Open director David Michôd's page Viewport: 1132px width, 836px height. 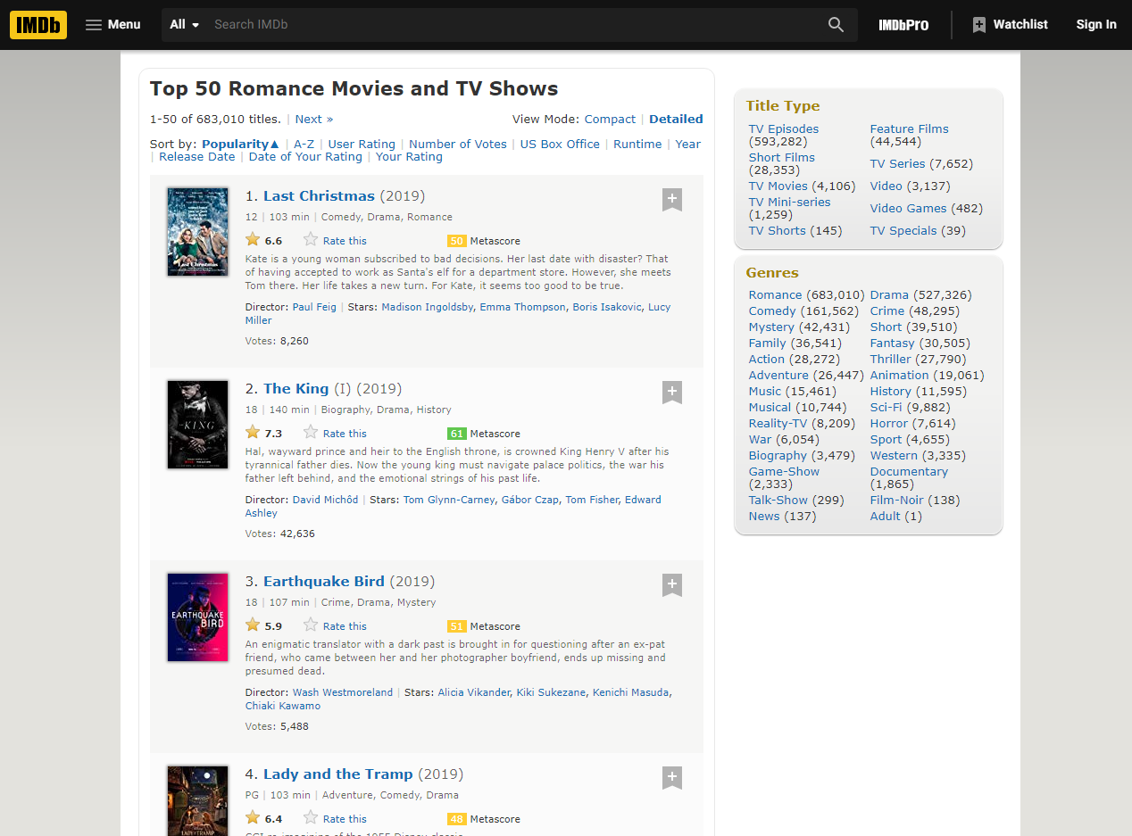click(325, 500)
